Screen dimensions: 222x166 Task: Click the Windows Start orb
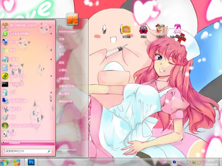point(4,162)
